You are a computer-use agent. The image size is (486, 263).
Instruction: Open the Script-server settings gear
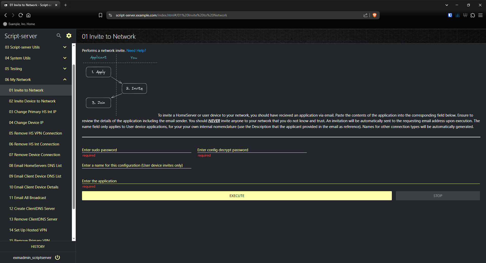click(69, 36)
